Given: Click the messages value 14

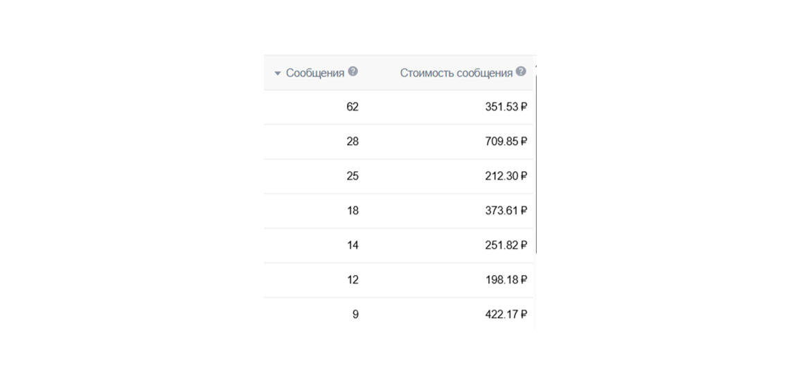Looking at the screenshot, I should [x=353, y=245].
